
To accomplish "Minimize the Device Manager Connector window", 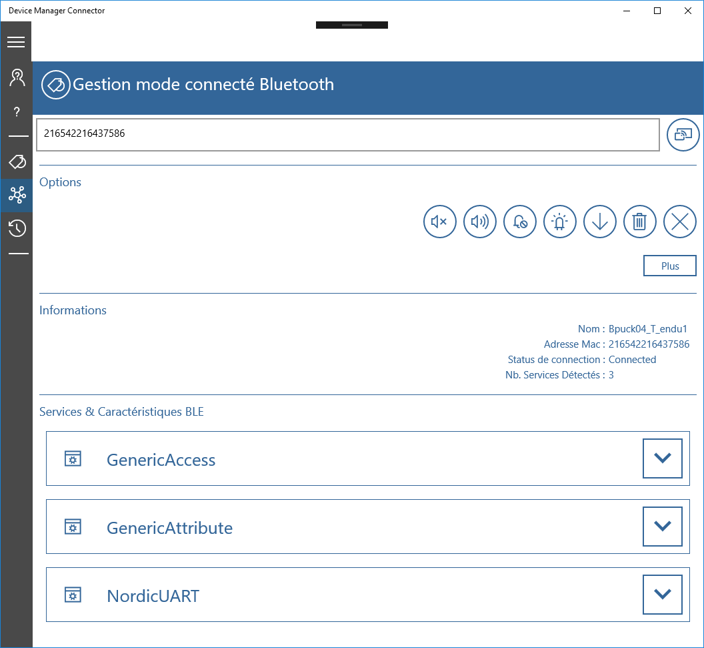I will click(x=627, y=11).
